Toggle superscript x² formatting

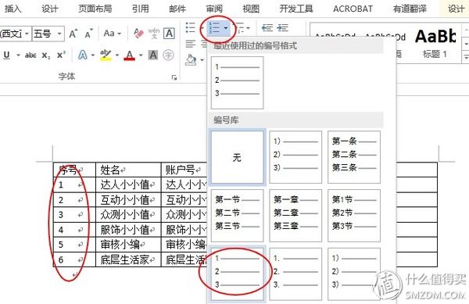61,55
